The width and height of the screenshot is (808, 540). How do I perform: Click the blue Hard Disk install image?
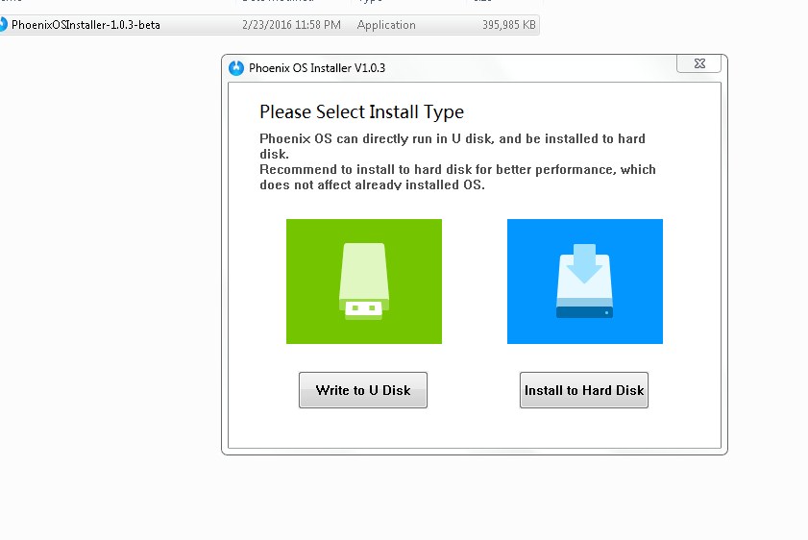click(x=585, y=282)
